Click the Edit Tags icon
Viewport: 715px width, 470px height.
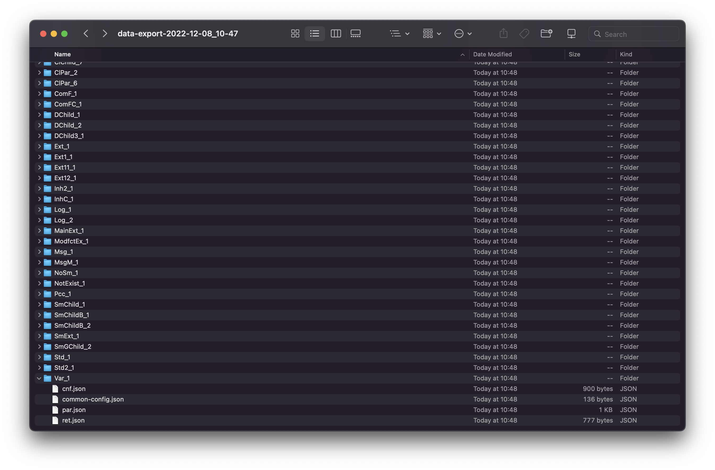coord(524,34)
